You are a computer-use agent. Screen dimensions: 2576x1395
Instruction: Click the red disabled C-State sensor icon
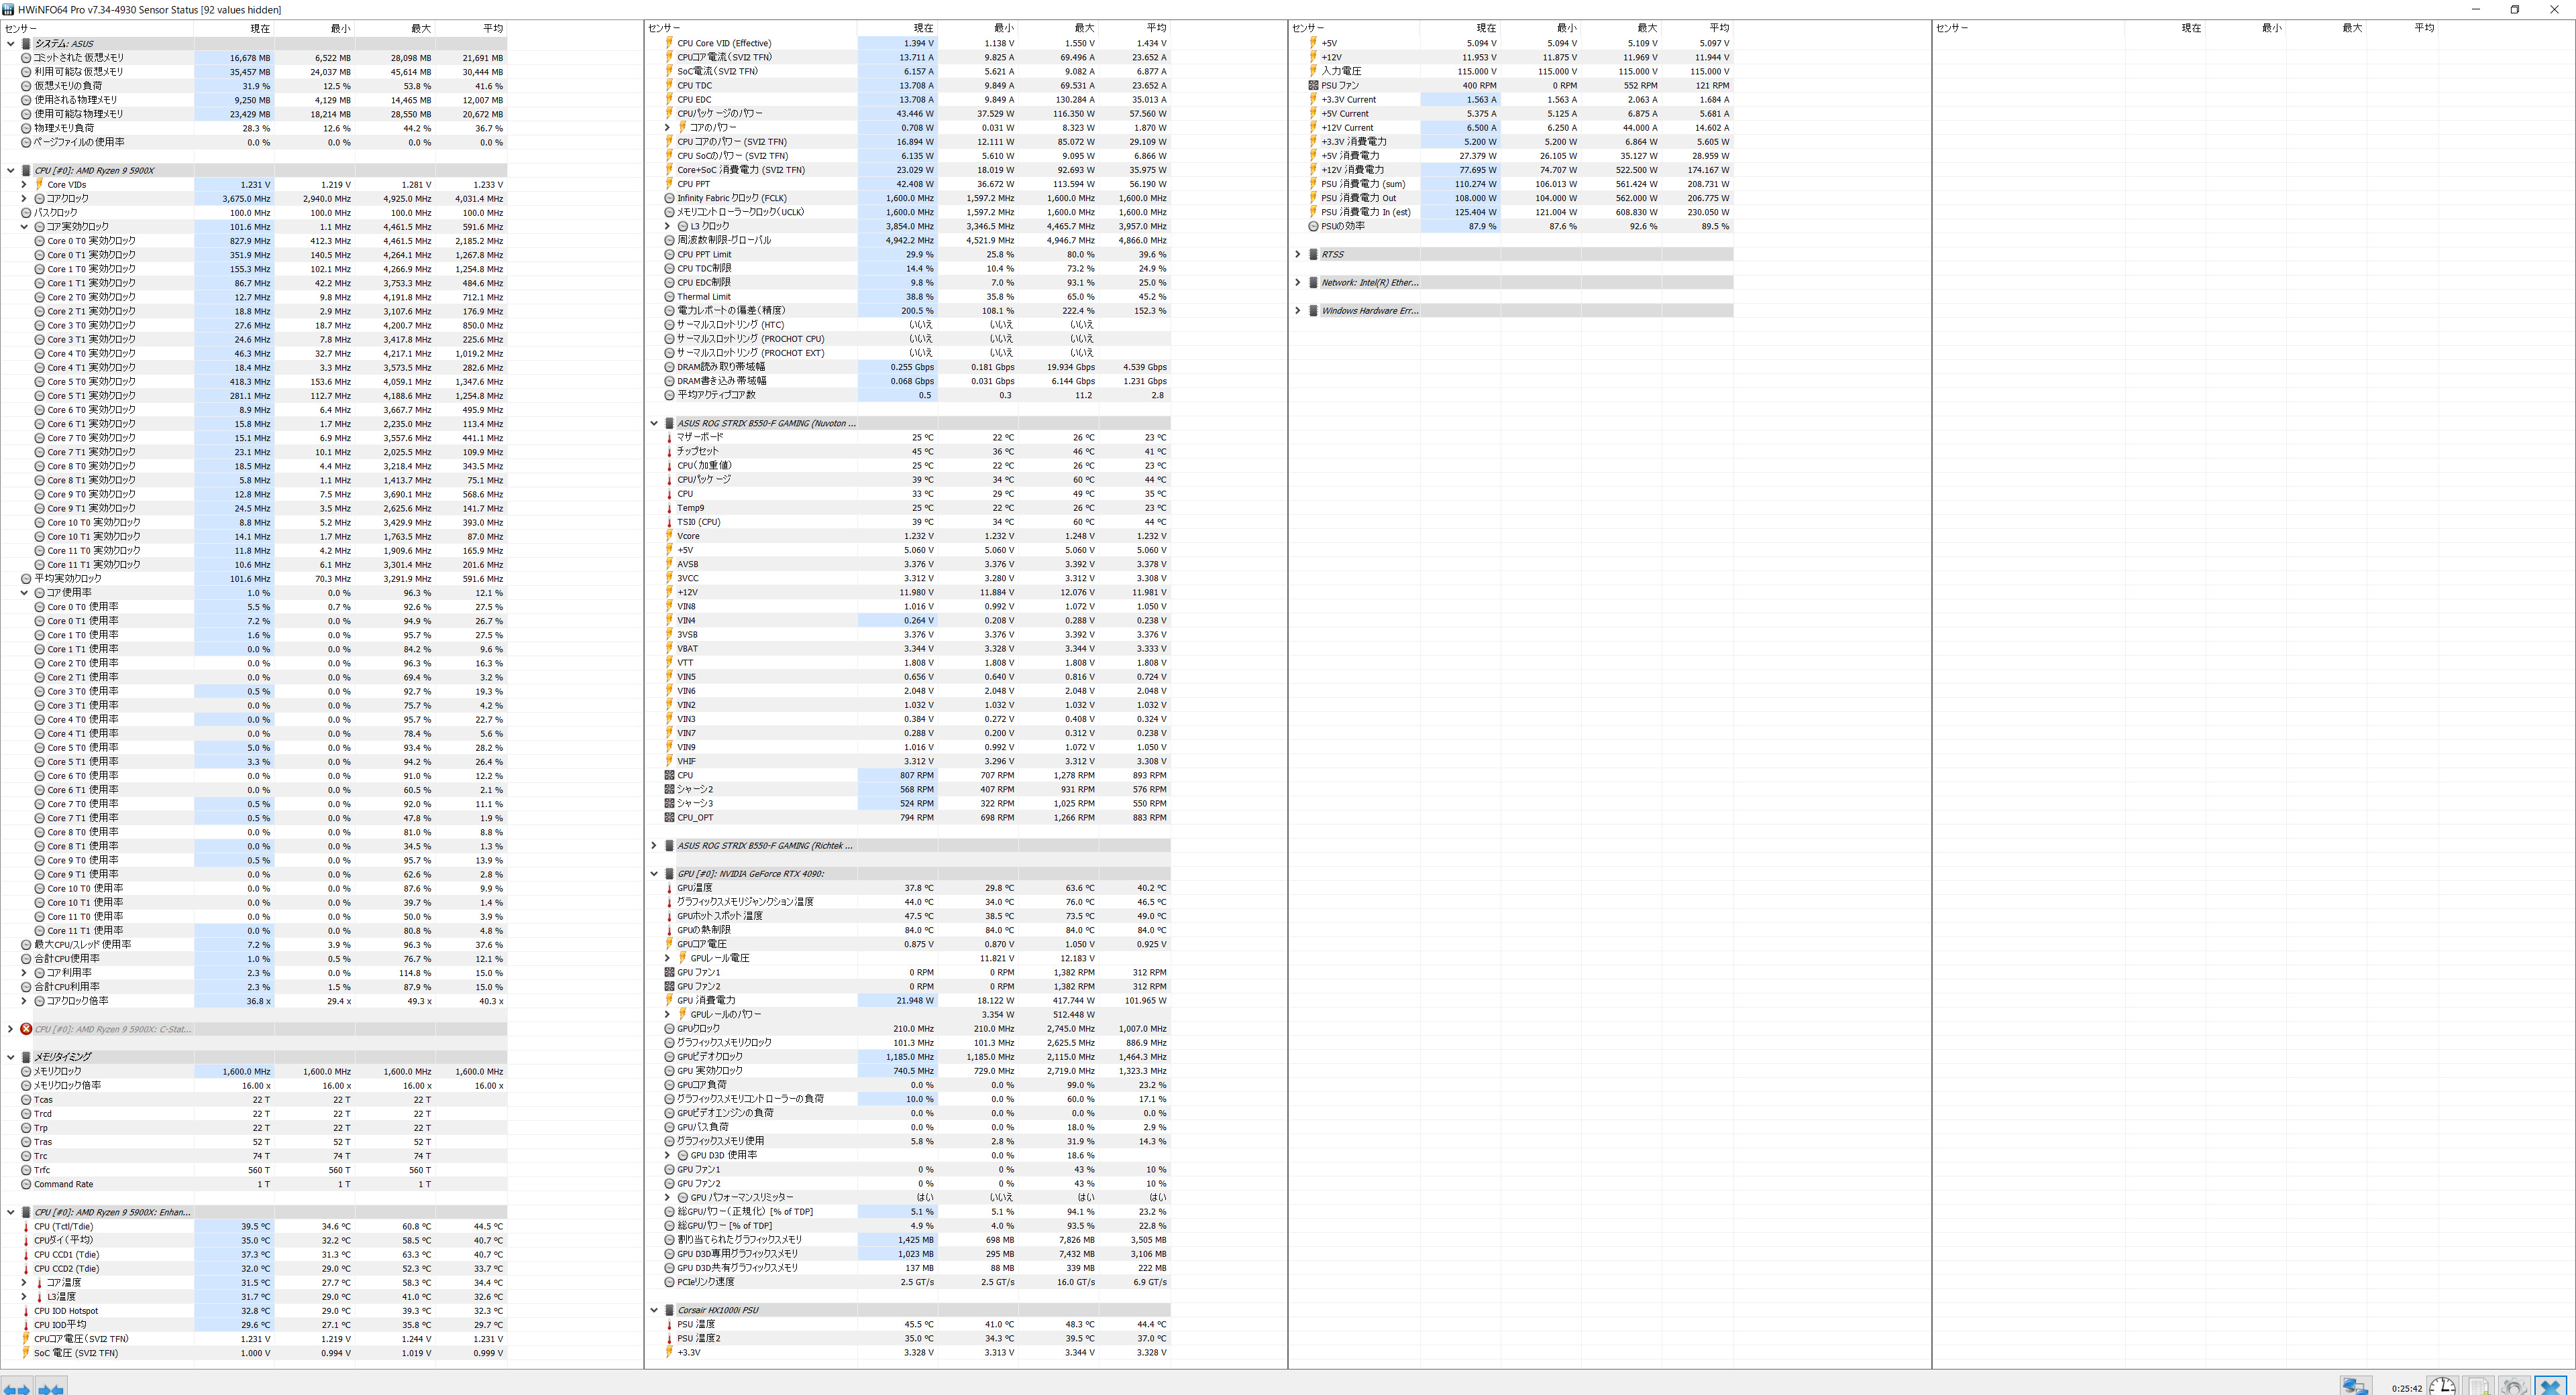click(26, 1029)
